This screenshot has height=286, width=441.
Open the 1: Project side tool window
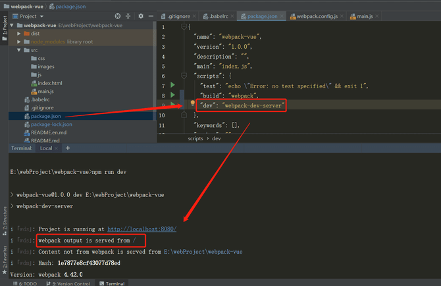click(x=5, y=28)
